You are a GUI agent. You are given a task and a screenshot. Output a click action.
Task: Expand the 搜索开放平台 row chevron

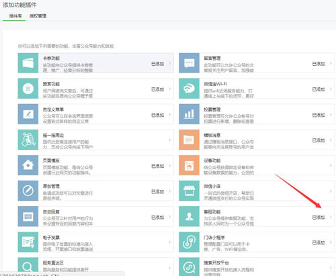331,268
